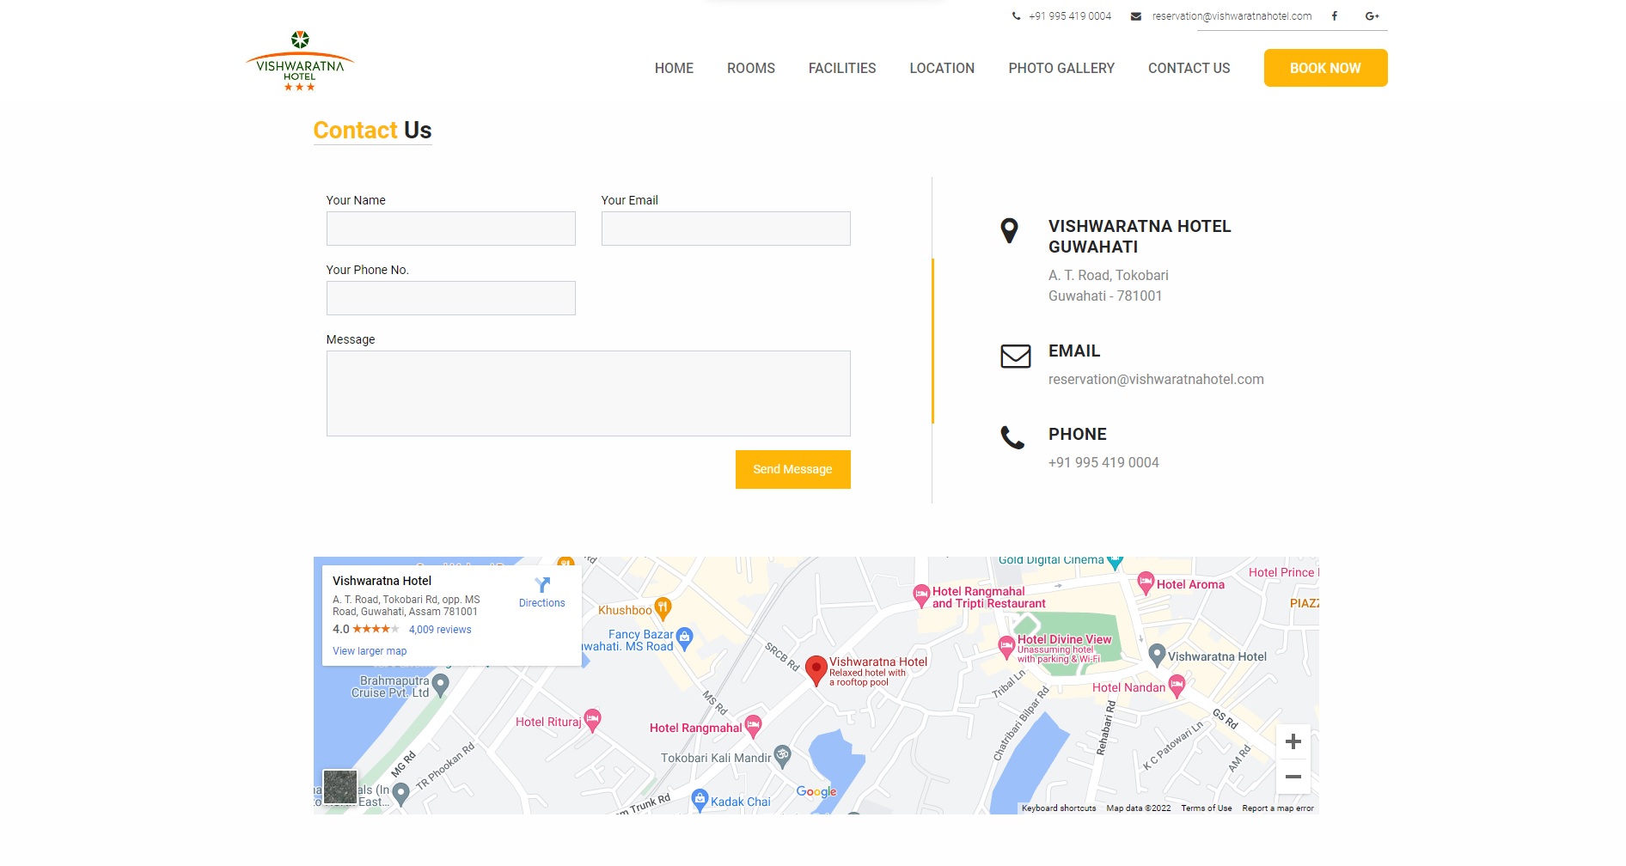Select the Hotel Rituraj map pin
This screenshot has width=1626, height=866.
592,720
